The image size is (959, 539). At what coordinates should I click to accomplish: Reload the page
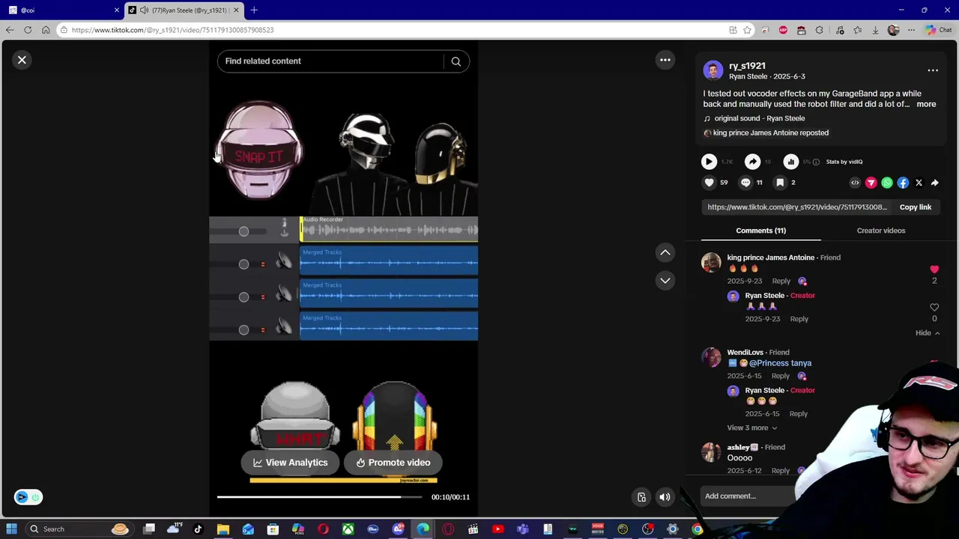point(28,30)
